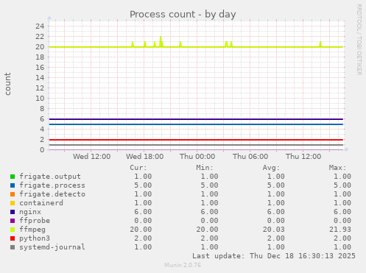Click the y-axis tick label 10

(40, 99)
